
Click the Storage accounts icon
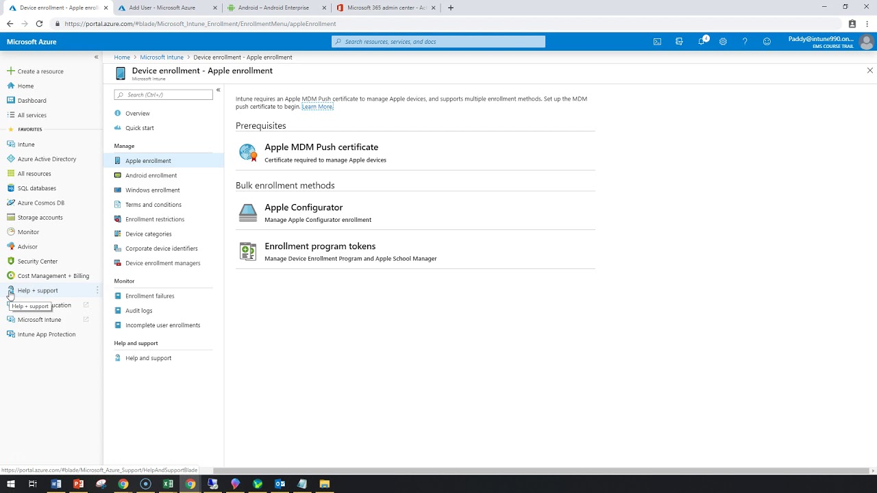(11, 217)
